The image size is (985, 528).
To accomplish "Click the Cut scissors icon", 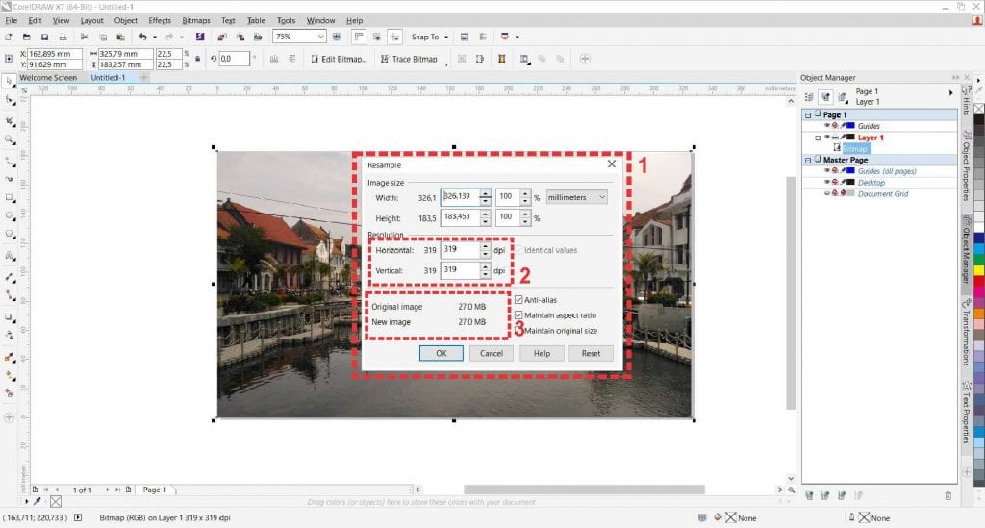I will [85, 37].
